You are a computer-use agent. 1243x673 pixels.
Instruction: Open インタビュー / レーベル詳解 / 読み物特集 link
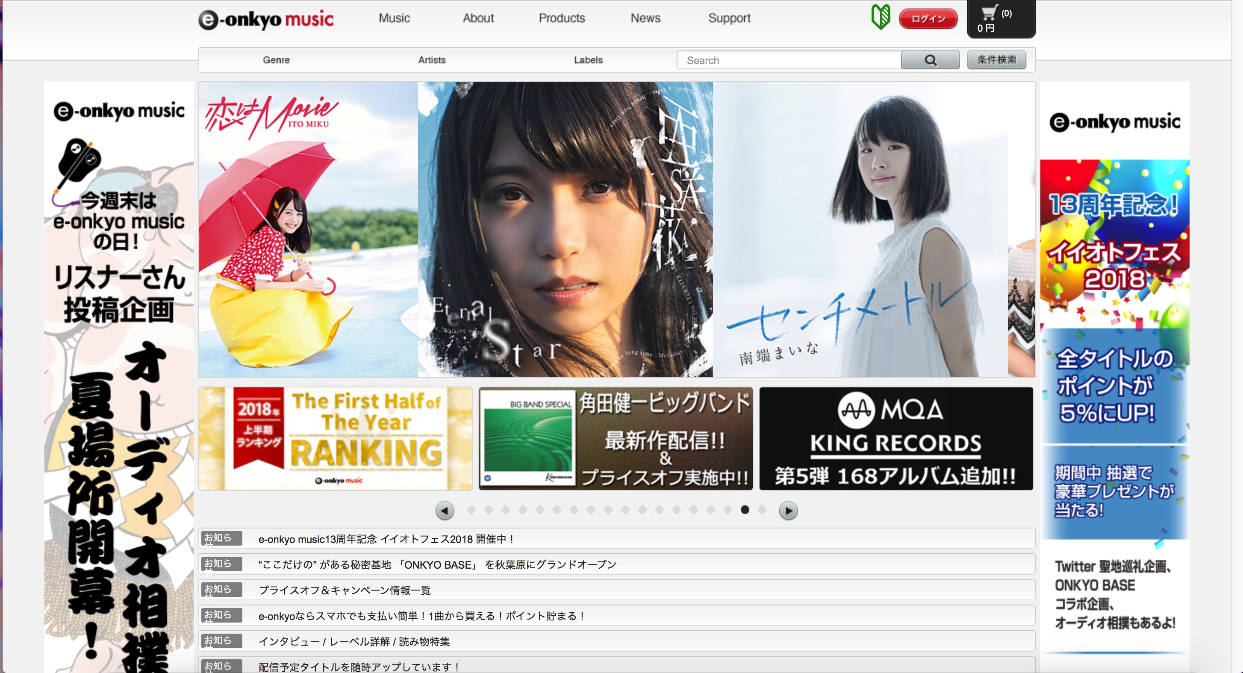coord(354,642)
